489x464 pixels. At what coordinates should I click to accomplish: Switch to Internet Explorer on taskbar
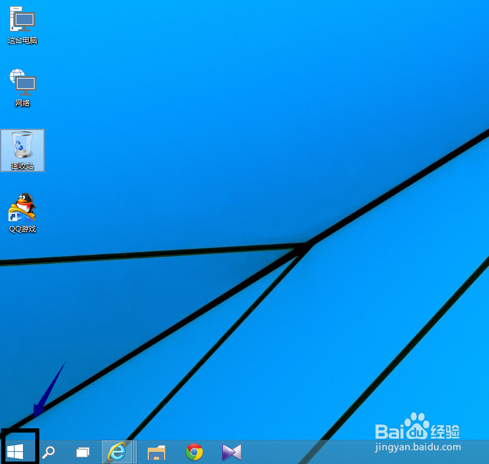[117, 452]
